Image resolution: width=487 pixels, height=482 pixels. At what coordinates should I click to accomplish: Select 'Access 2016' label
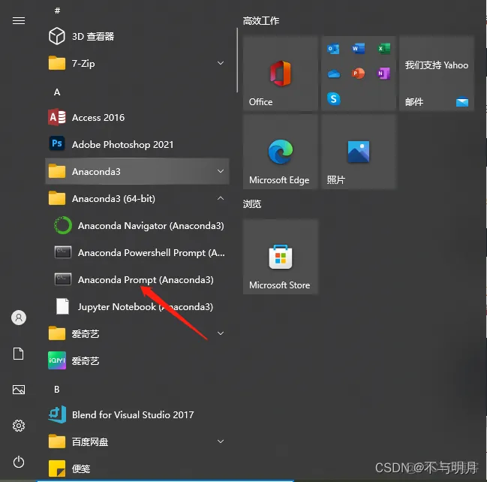(98, 117)
